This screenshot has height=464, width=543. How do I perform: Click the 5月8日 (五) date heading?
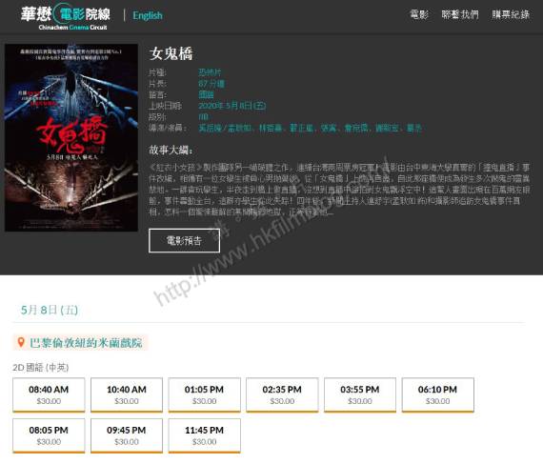pos(50,310)
